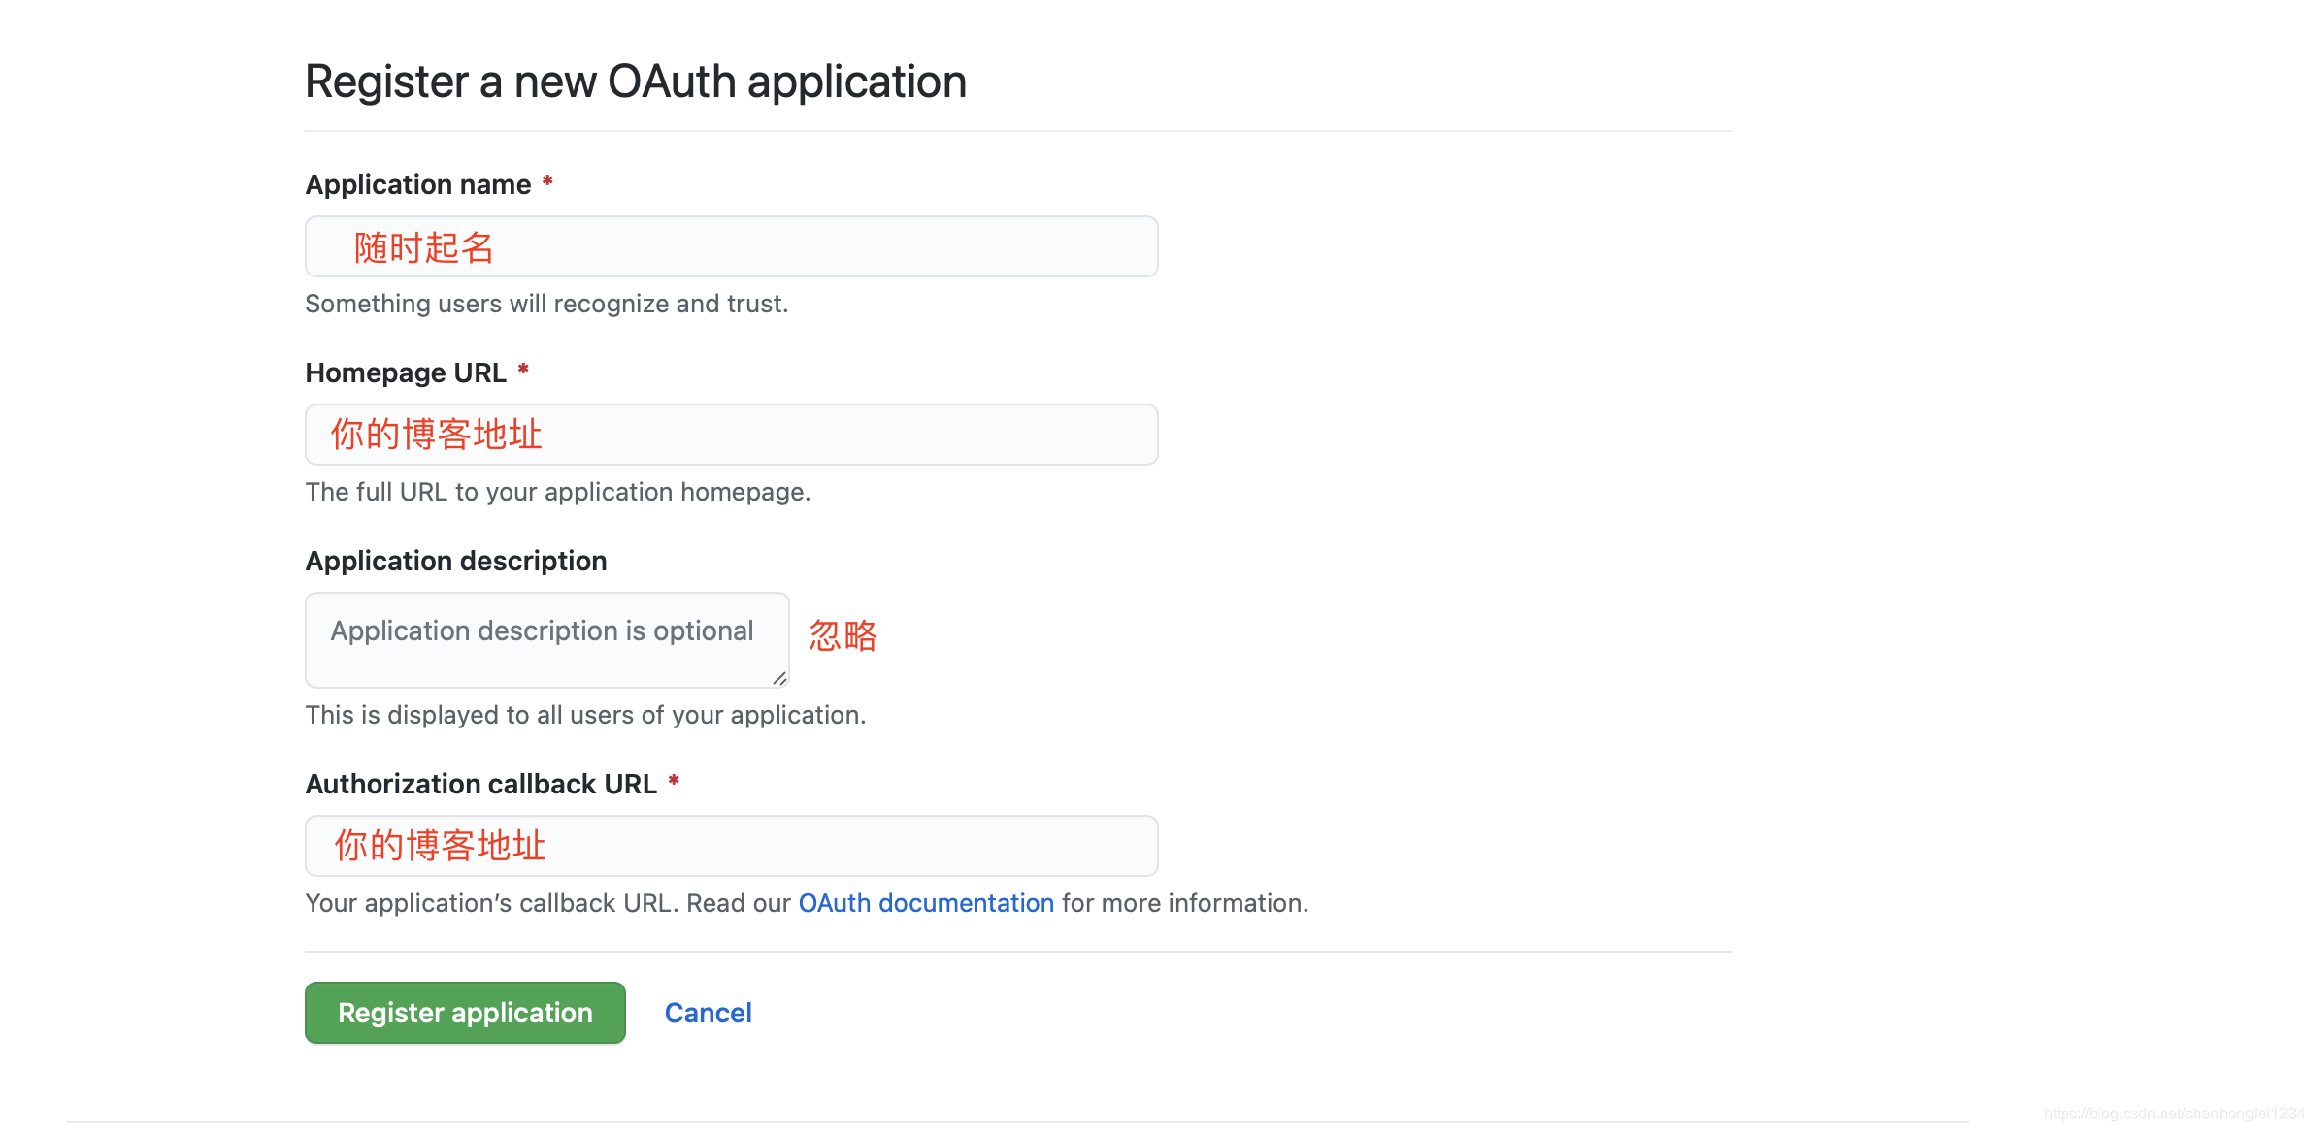The height and width of the screenshot is (1131, 2314).
Task: Click the blog.csdn.net watermark text
Action: 2173,1114
